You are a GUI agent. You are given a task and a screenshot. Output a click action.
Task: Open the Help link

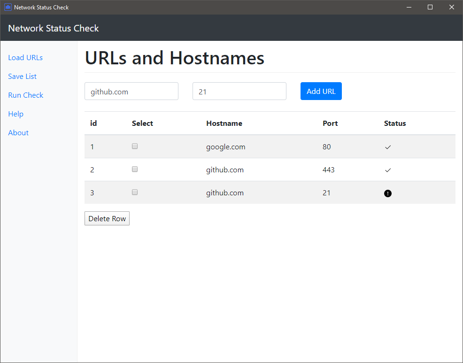[15, 114]
